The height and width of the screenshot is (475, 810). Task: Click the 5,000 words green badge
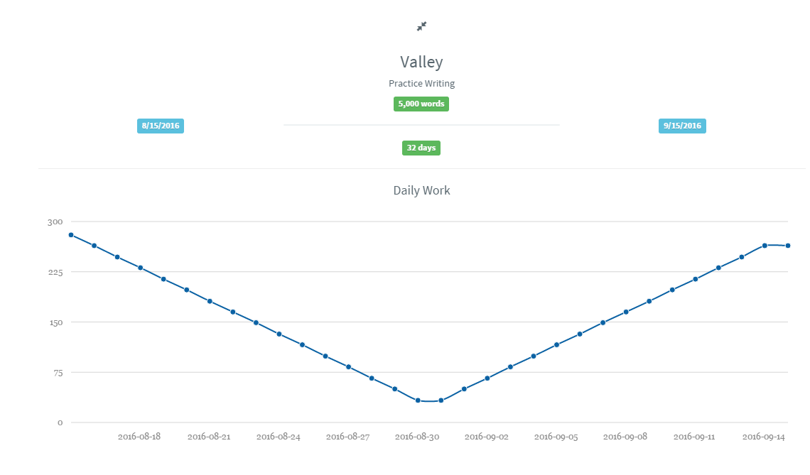(421, 104)
